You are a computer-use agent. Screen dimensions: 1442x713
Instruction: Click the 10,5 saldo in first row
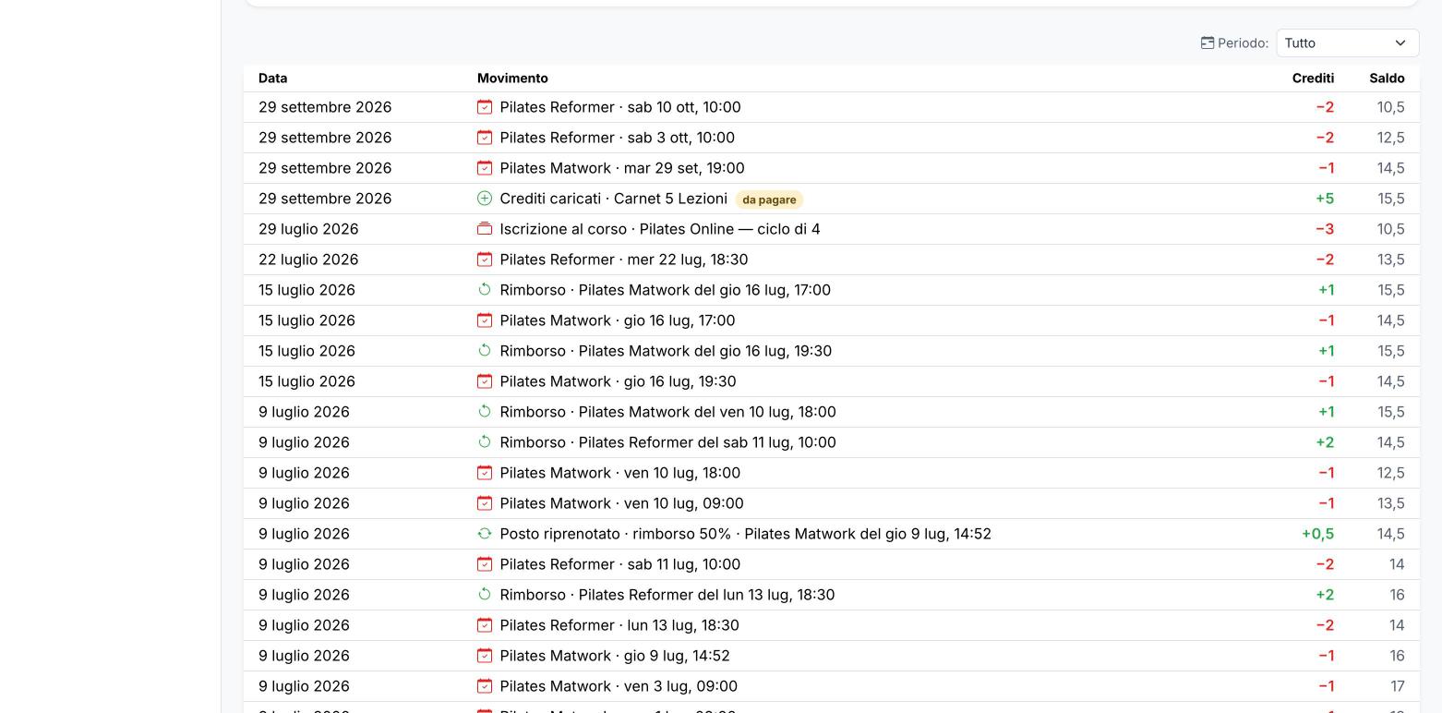point(1390,107)
